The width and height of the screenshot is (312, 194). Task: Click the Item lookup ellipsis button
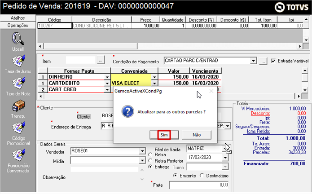click(101, 60)
